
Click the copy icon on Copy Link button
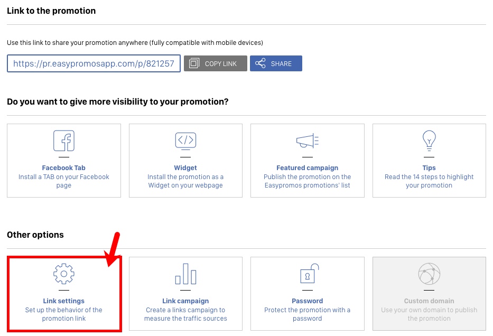click(194, 63)
